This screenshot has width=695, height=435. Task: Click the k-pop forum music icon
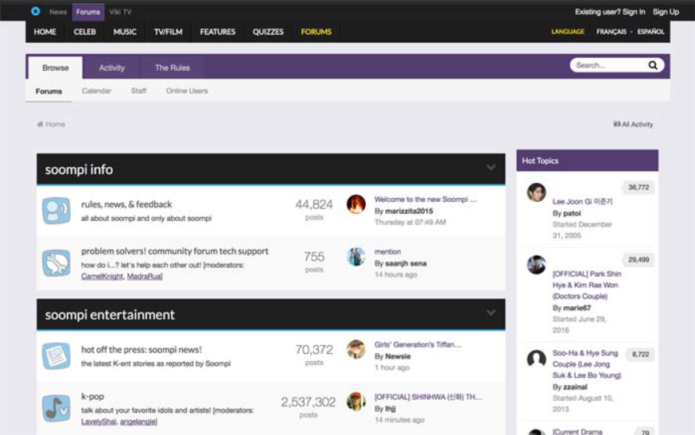(x=56, y=408)
